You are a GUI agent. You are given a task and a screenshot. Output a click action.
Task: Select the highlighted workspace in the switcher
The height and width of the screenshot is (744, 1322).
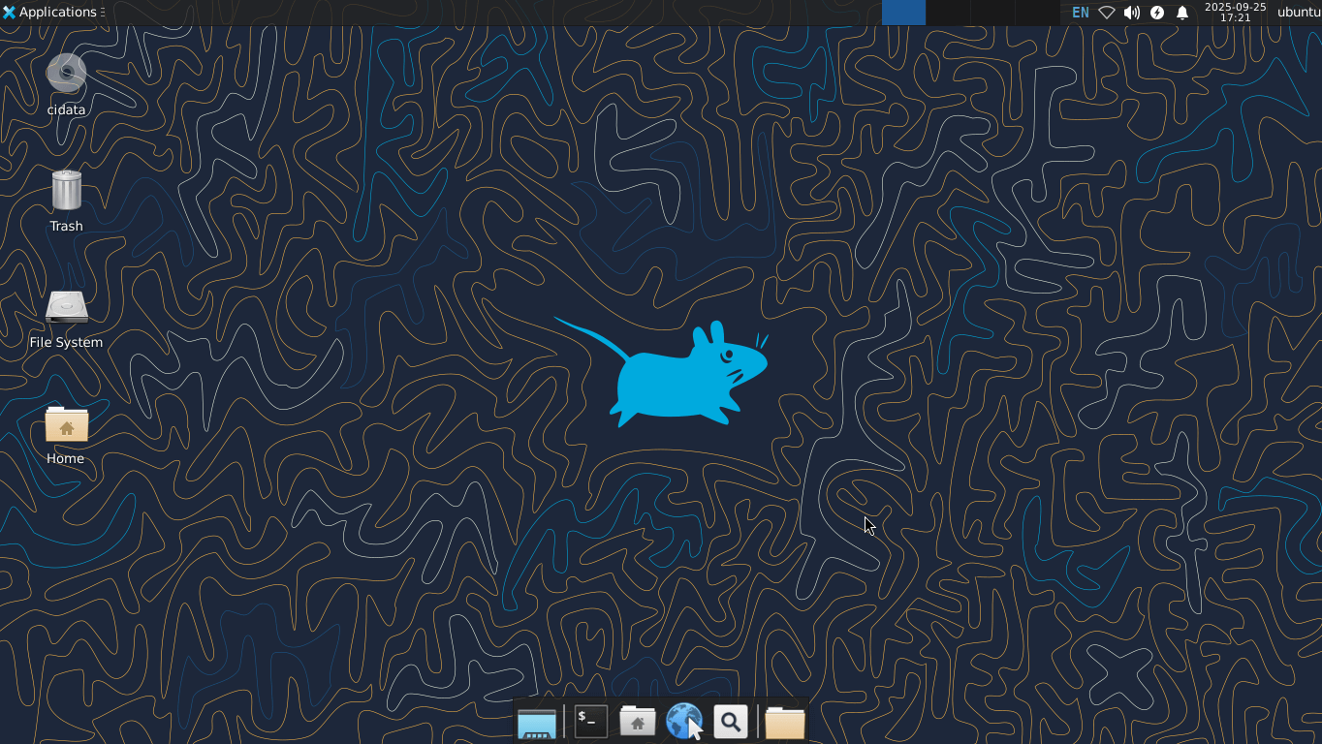click(x=902, y=12)
